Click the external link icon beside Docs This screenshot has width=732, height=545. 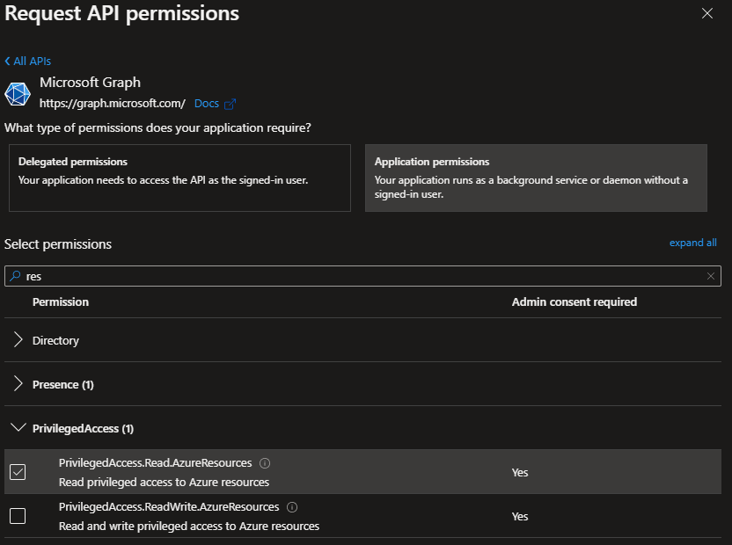231,104
